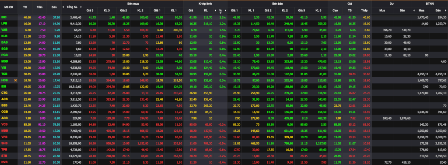Click right arrow beside the % column header
Screen dimensions: 448x165
(225, 11)
